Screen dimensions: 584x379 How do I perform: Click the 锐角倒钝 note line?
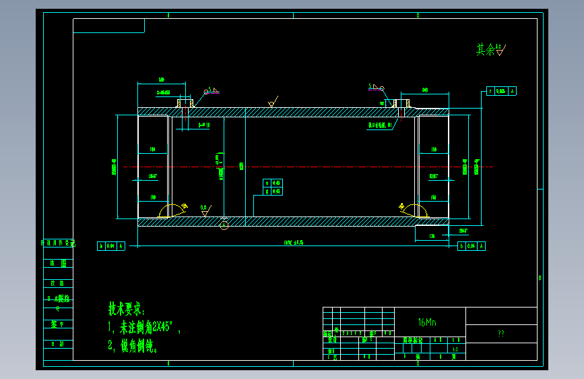coord(133,346)
